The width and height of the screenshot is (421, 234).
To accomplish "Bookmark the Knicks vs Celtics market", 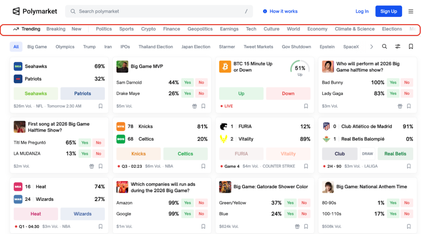I will pos(203,166).
